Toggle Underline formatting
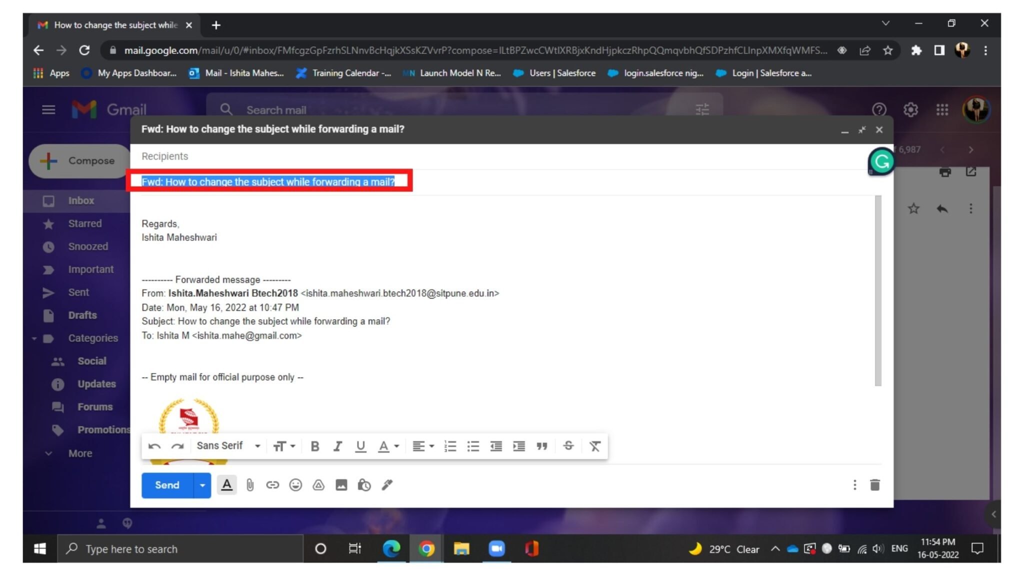1024x576 pixels. point(360,446)
